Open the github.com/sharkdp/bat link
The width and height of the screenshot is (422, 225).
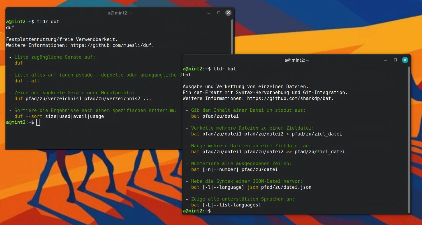click(290, 99)
